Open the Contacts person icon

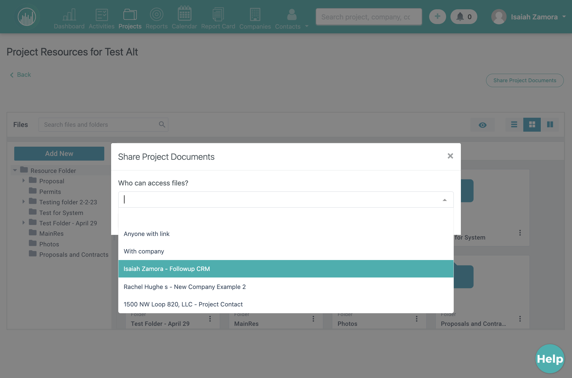click(292, 14)
